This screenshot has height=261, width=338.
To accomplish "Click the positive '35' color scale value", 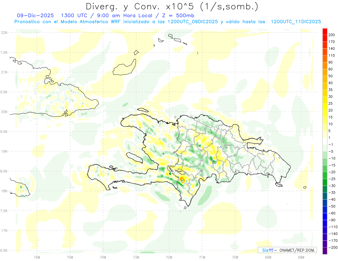I will click(330, 90).
